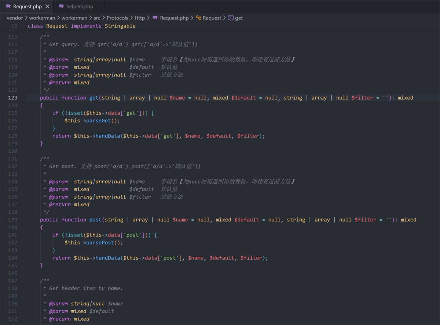Click the class symbol icon in breadcrumbs
Viewport: 440px width, 325px height.
point(198,18)
